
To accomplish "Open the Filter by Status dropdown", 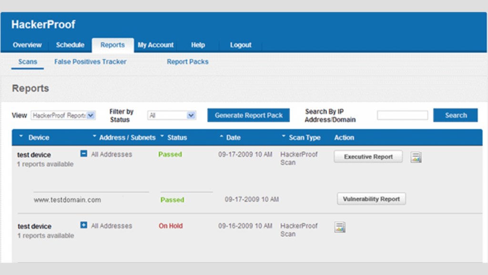I will point(172,116).
